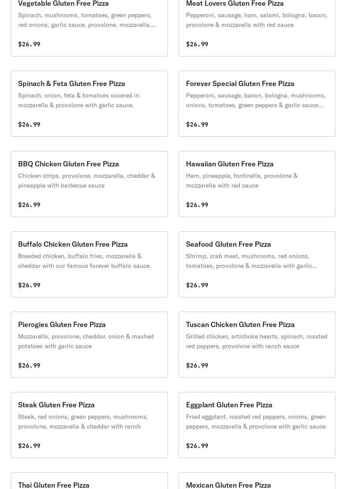Screen dimensions: 346x489
Task: Click the BBQ Chicken Gluten Free Pizza title
Action: point(68,164)
